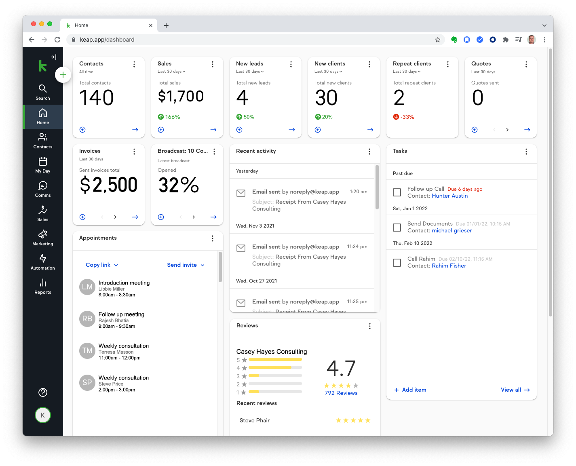Open the New clients card arrow
Viewport: 576px width, 466px height.
(x=370, y=130)
